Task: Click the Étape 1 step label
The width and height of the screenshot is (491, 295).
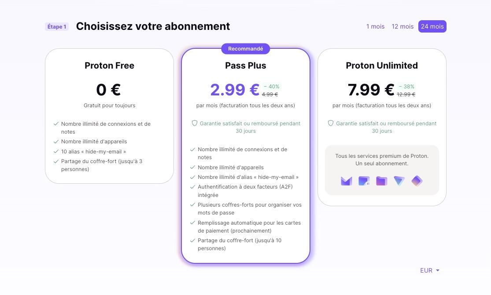Action: pyautogui.click(x=57, y=26)
